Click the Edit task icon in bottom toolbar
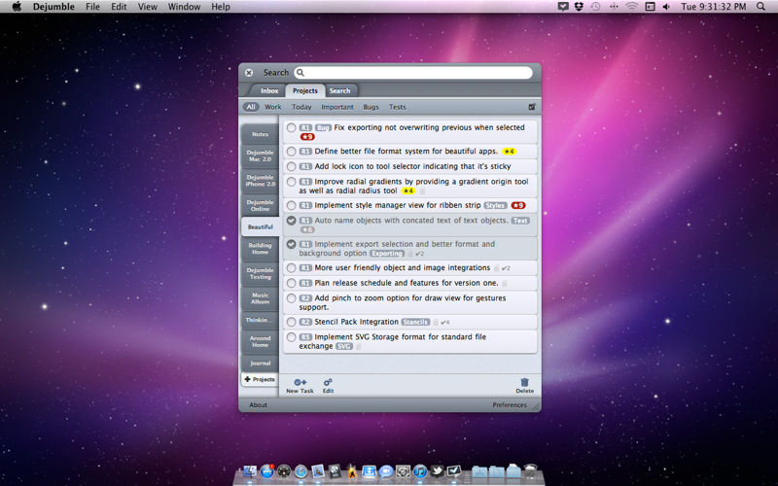The image size is (778, 486). 328,382
